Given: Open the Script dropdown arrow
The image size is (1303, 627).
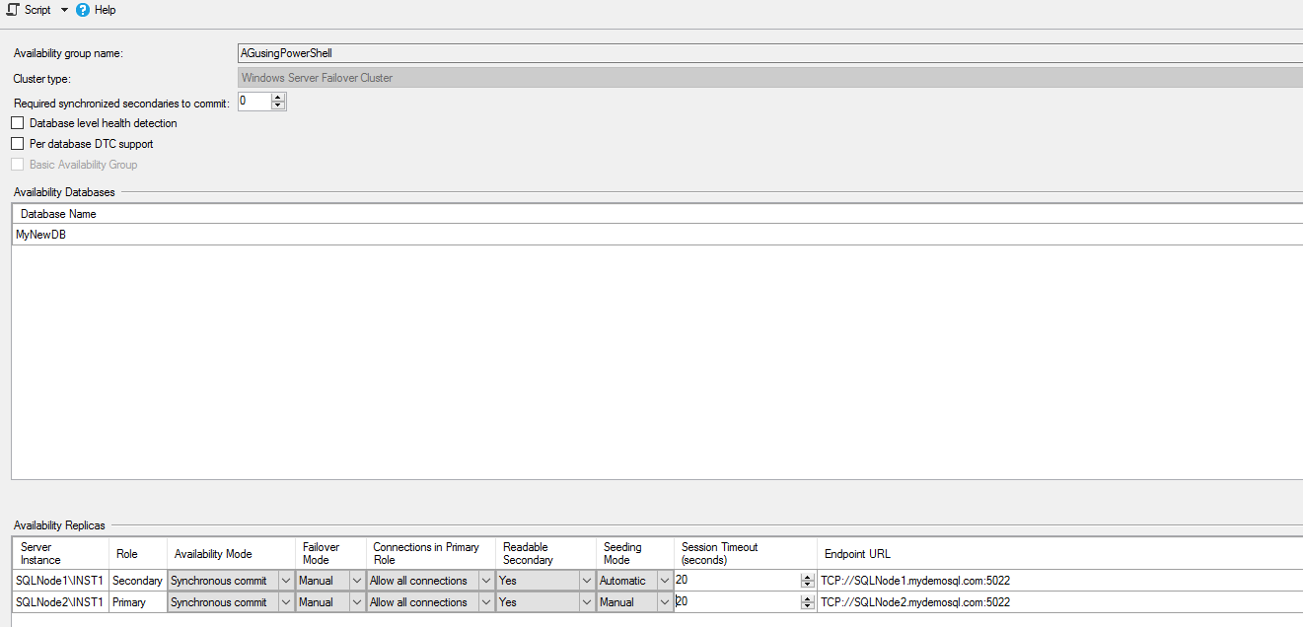Looking at the screenshot, I should (64, 10).
